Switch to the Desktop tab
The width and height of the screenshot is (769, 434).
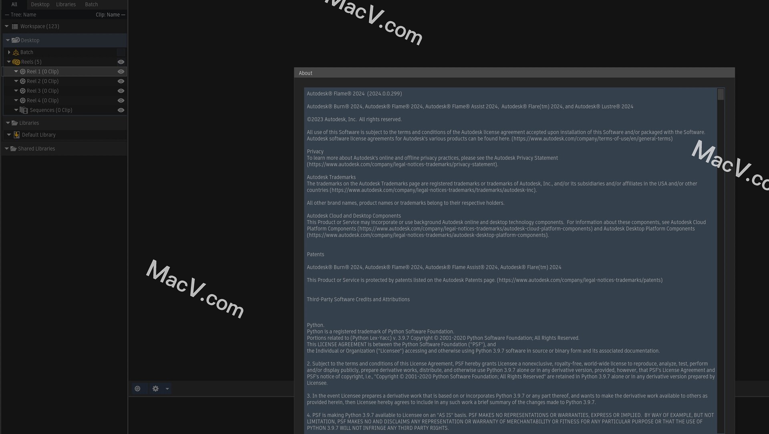pyautogui.click(x=40, y=4)
